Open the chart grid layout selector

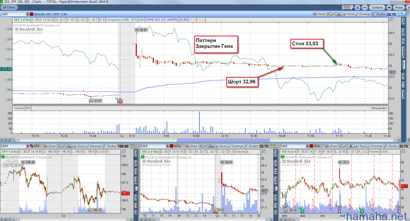tap(348, 8)
